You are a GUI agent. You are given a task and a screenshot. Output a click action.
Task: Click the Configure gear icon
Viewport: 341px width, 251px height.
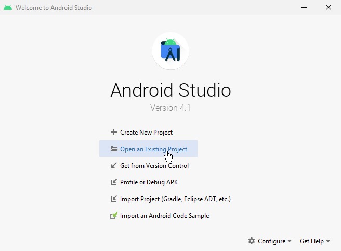pos(252,241)
